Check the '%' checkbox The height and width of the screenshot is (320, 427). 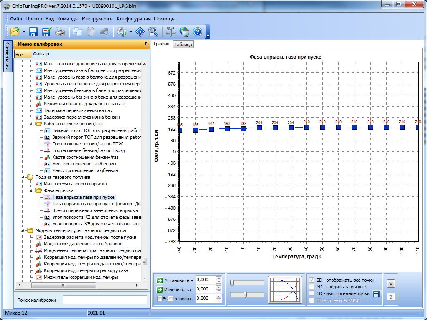(160, 298)
